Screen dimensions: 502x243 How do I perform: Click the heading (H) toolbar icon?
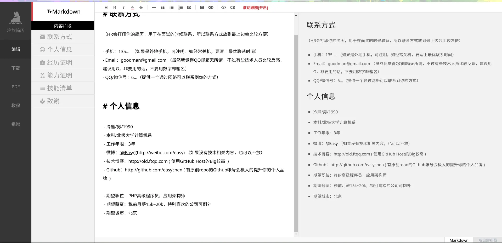(106, 8)
